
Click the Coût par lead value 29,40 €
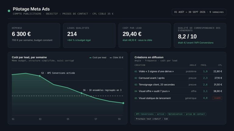coord(132,34)
